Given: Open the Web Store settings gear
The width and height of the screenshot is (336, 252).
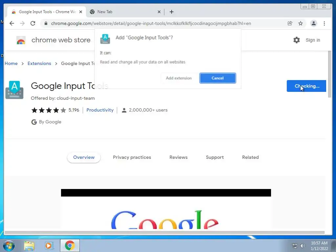Looking at the screenshot, I should [x=297, y=40].
